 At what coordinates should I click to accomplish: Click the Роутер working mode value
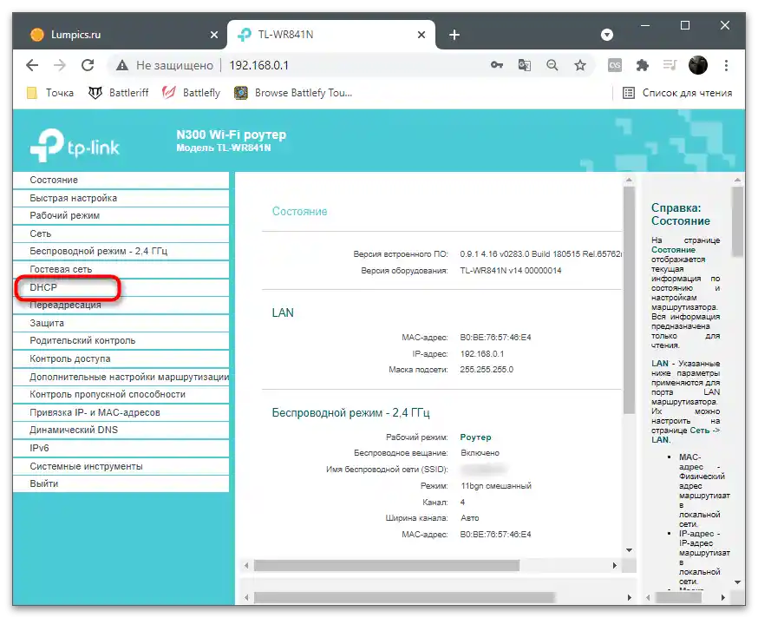coord(475,437)
